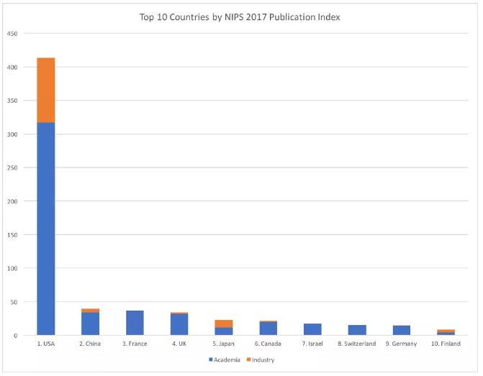
Task: Select the Industry legend label
Action: point(263,359)
